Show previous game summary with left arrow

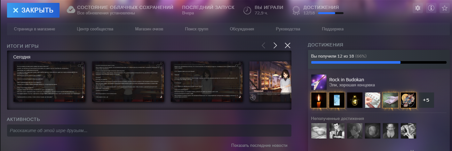click(x=264, y=45)
